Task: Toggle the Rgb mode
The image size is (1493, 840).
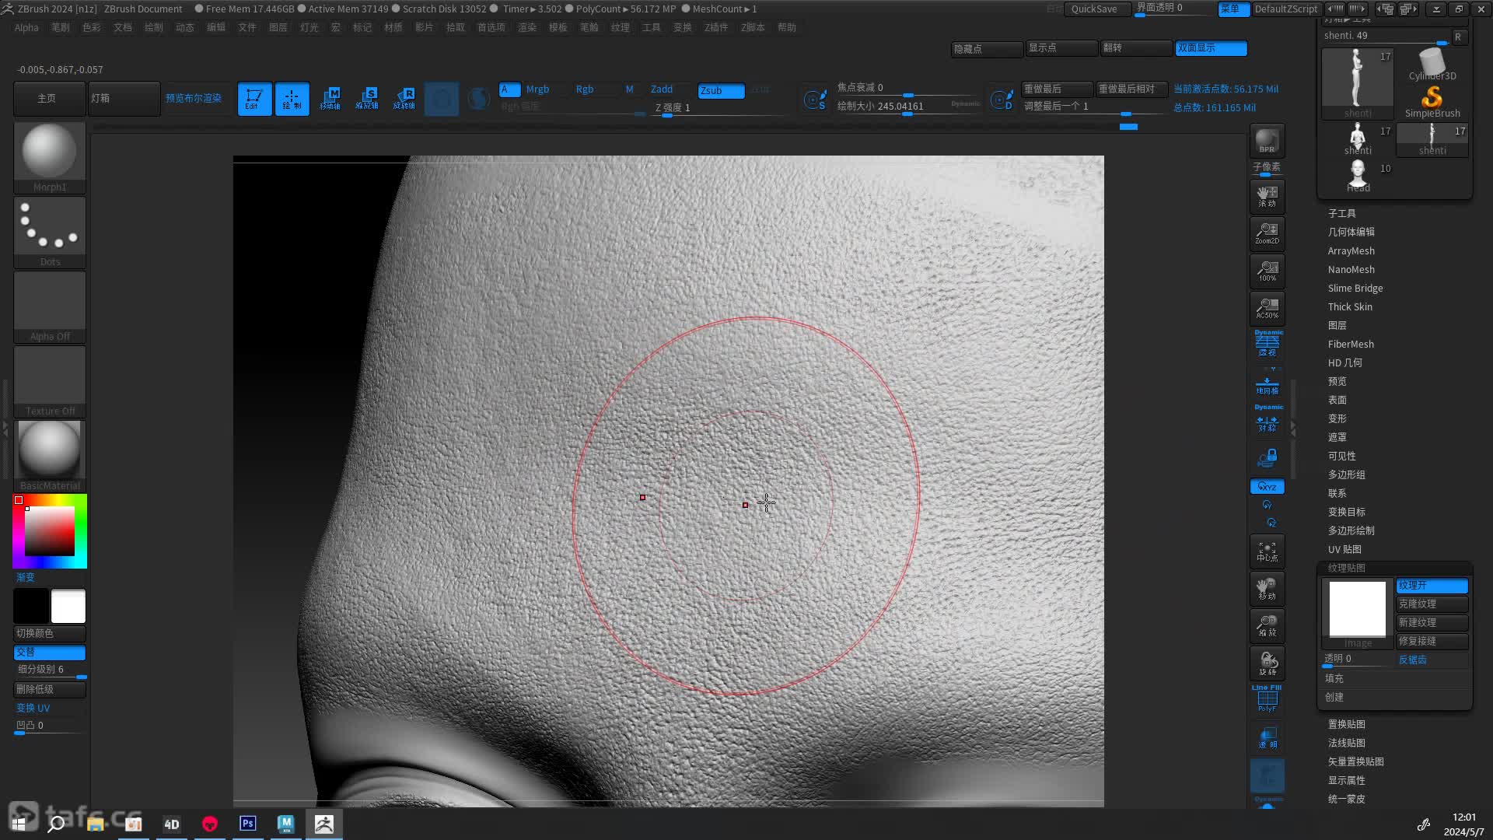Action: coord(585,89)
